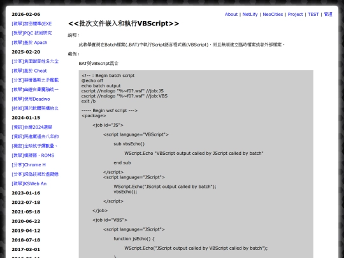Image resolution: width=344 pixels, height=258 pixels.
Task: Click the '@echo off' code line
Action: pyautogui.click(x=92, y=81)
